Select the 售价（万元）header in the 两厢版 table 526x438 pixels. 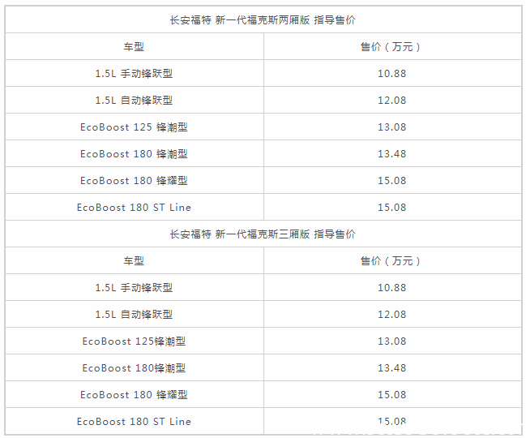click(391, 46)
